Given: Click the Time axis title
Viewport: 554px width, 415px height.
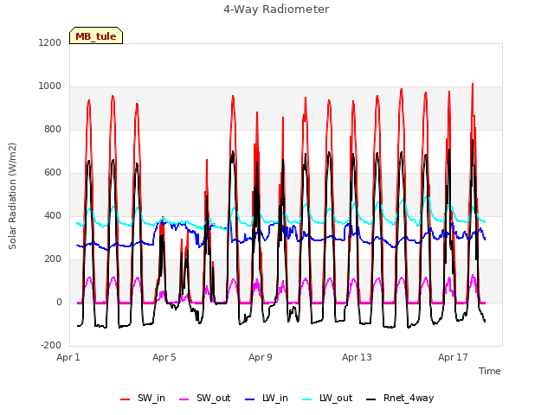Looking at the screenshot, I should coord(490,371).
